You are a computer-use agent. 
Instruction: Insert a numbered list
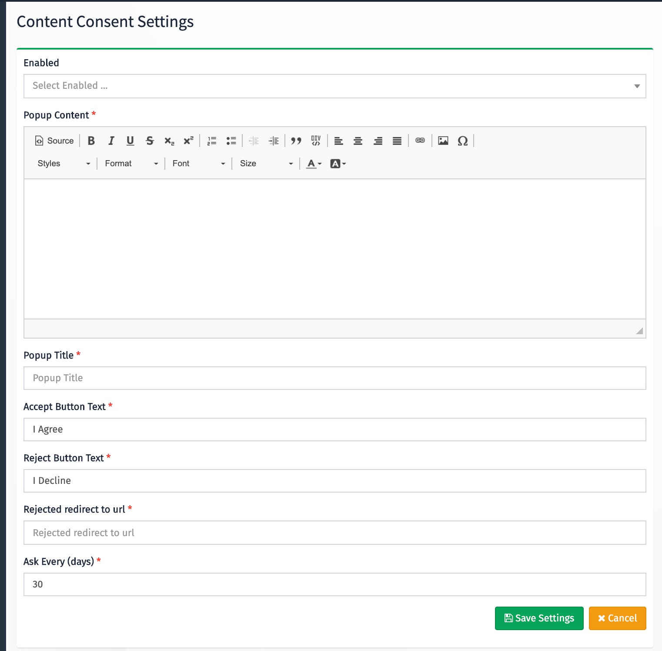click(211, 141)
